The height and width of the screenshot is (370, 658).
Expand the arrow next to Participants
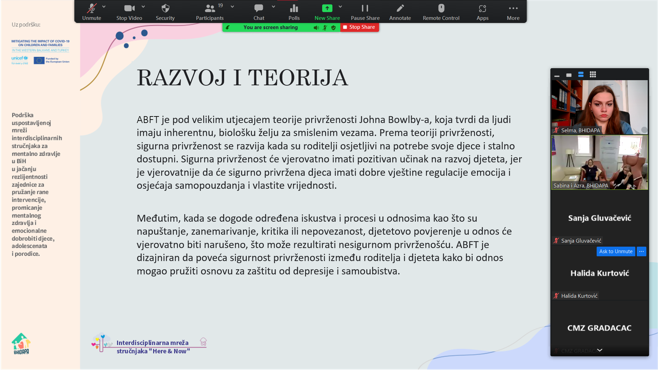tap(232, 7)
